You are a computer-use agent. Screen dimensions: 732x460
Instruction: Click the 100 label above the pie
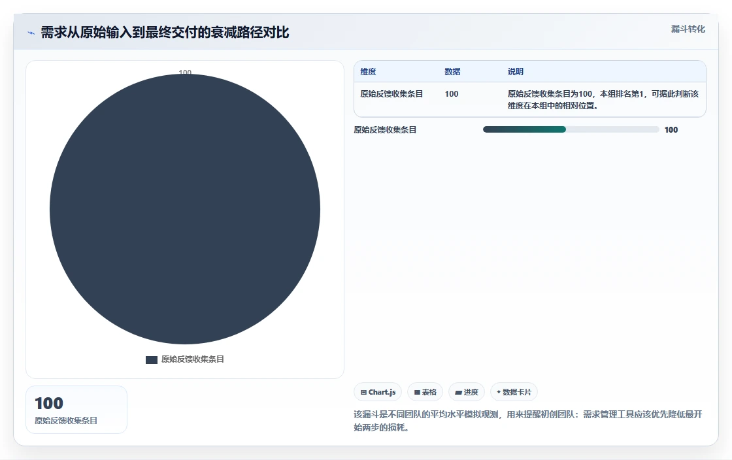point(185,73)
